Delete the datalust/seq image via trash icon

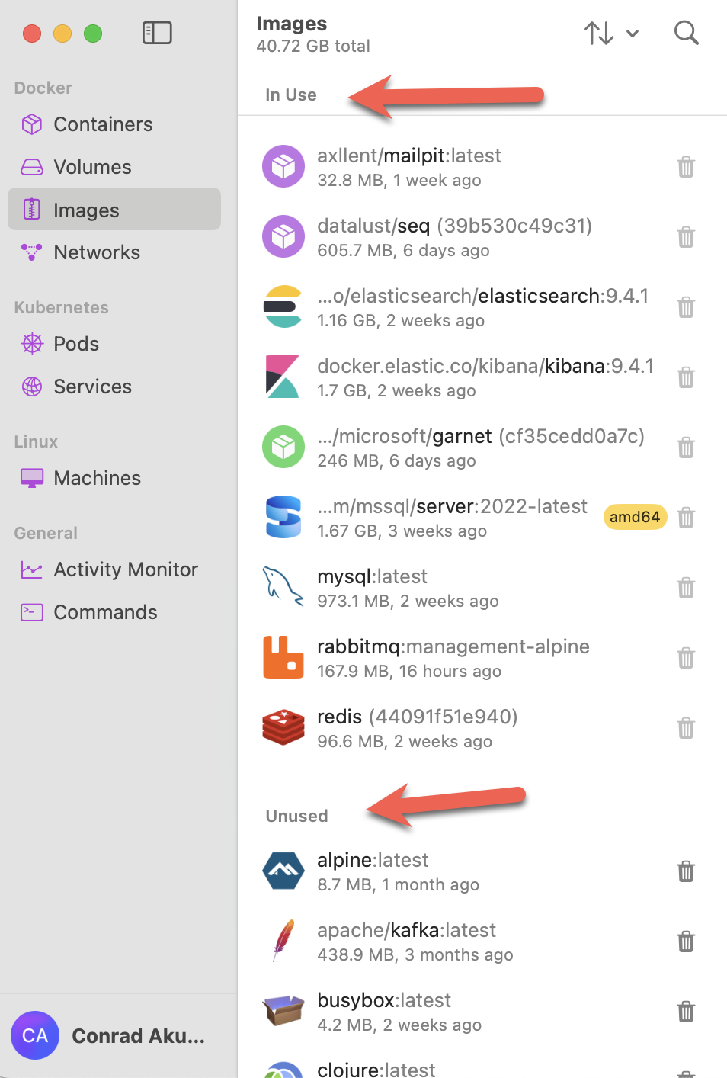(686, 237)
